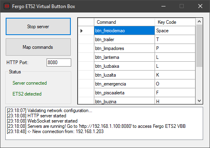
Task: Select the btn_freiodemao command cell
Action: pos(124,31)
